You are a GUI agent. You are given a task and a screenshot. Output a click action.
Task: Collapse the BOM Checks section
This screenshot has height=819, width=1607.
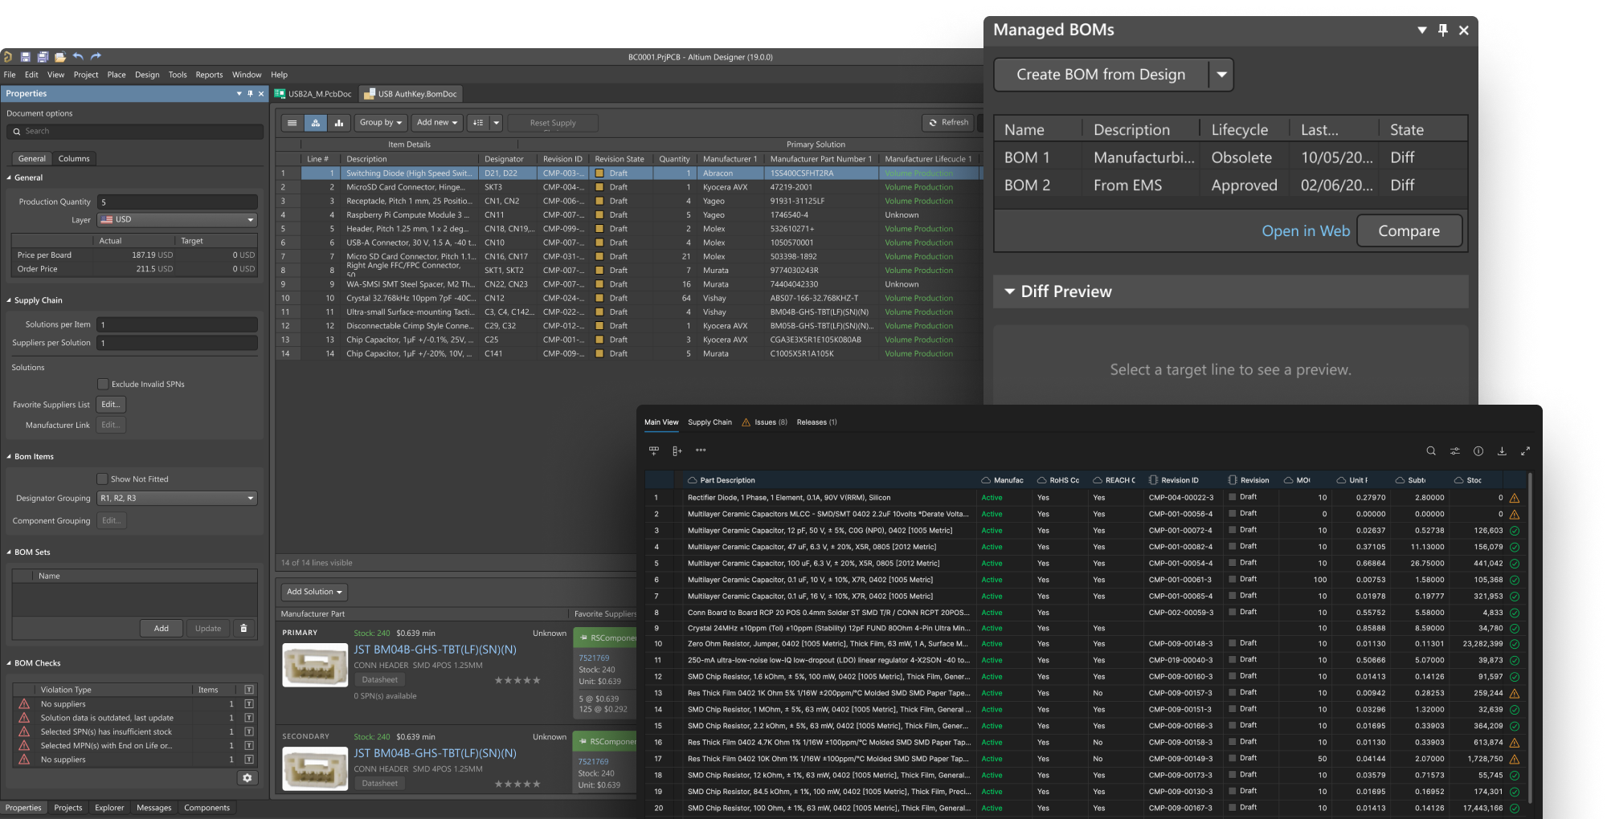point(9,663)
